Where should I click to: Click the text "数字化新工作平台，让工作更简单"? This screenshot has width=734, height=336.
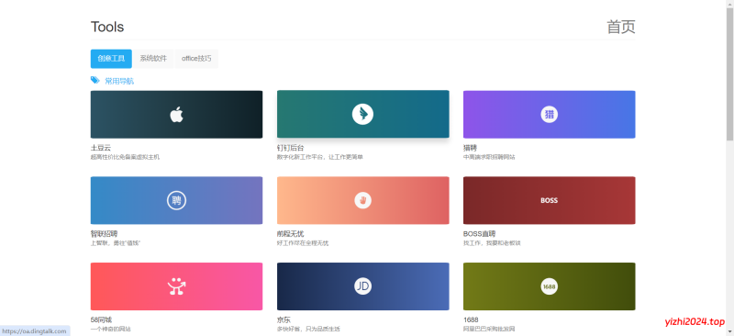(319, 158)
